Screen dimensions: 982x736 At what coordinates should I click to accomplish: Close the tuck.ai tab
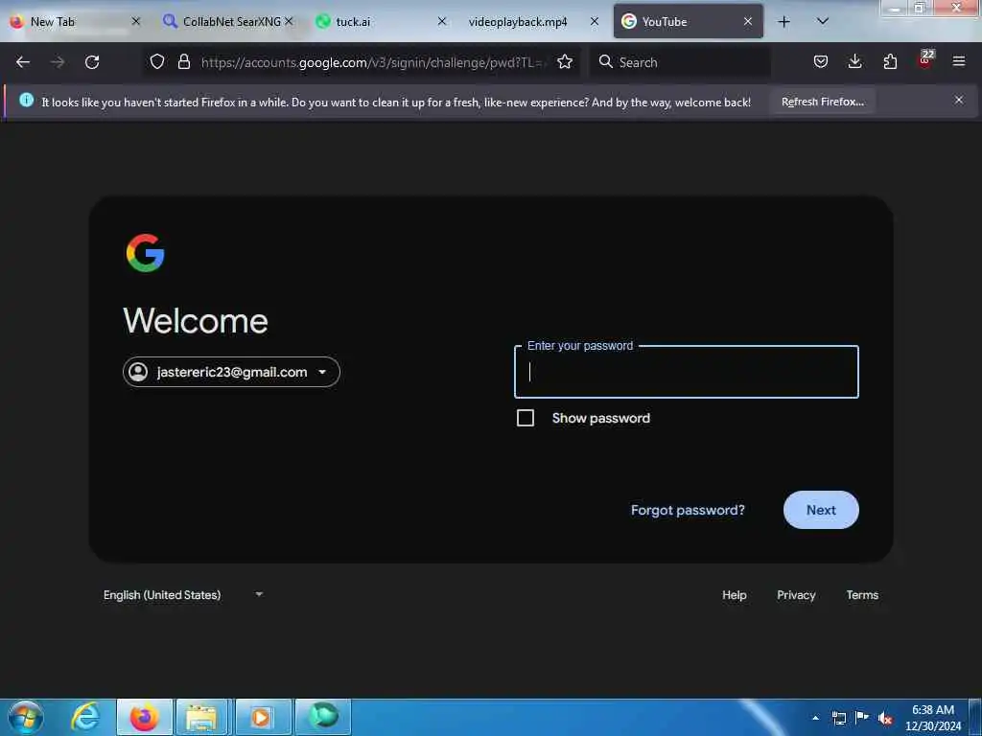441,21
